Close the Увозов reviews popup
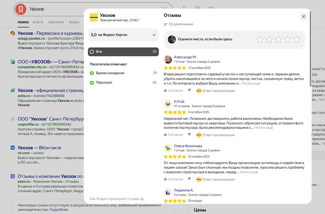 coord(303,17)
